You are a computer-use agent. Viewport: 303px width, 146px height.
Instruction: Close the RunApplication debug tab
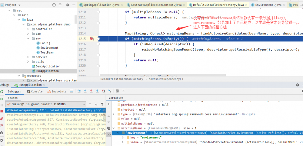pyautogui.click(x=44, y=85)
